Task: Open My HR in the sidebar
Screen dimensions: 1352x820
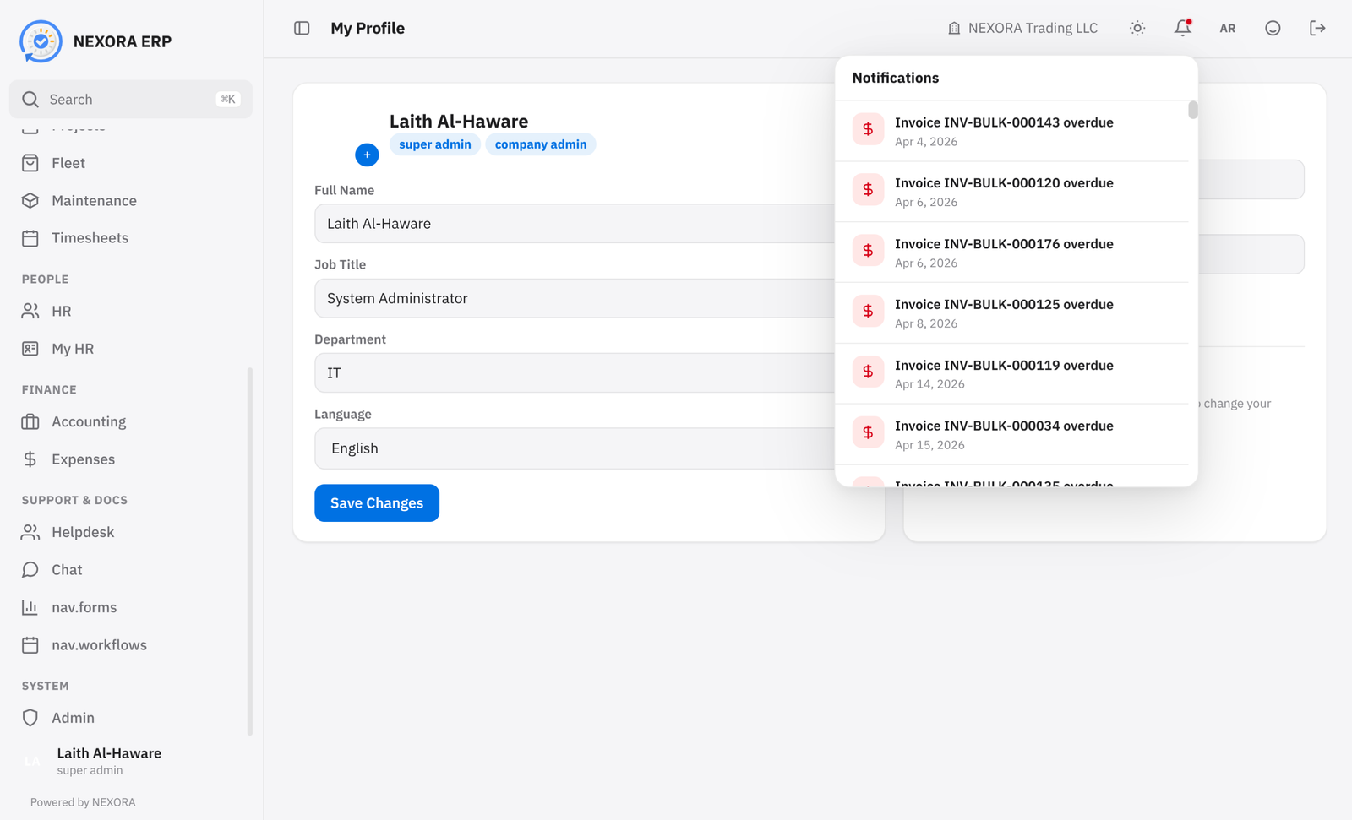Action: pyautogui.click(x=131, y=349)
